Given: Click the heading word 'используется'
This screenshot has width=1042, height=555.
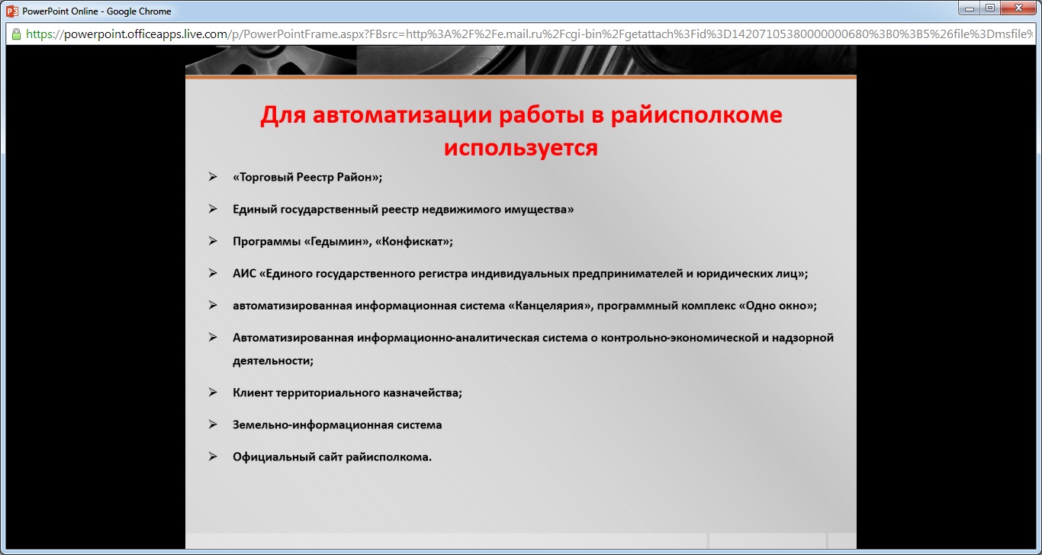Looking at the screenshot, I should [x=521, y=147].
